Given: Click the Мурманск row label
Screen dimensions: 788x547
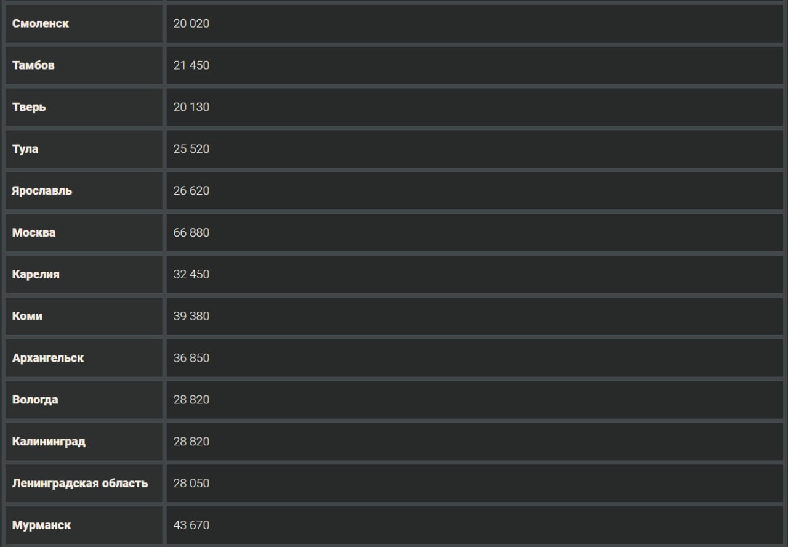Looking at the screenshot, I should [41, 525].
